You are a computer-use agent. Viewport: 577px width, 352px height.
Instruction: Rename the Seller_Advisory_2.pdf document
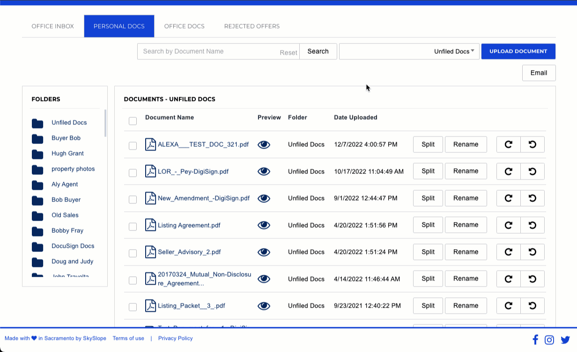(x=466, y=252)
